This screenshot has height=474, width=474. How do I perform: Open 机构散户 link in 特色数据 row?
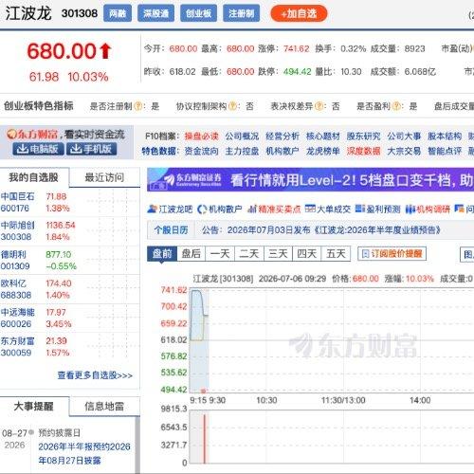(x=283, y=152)
